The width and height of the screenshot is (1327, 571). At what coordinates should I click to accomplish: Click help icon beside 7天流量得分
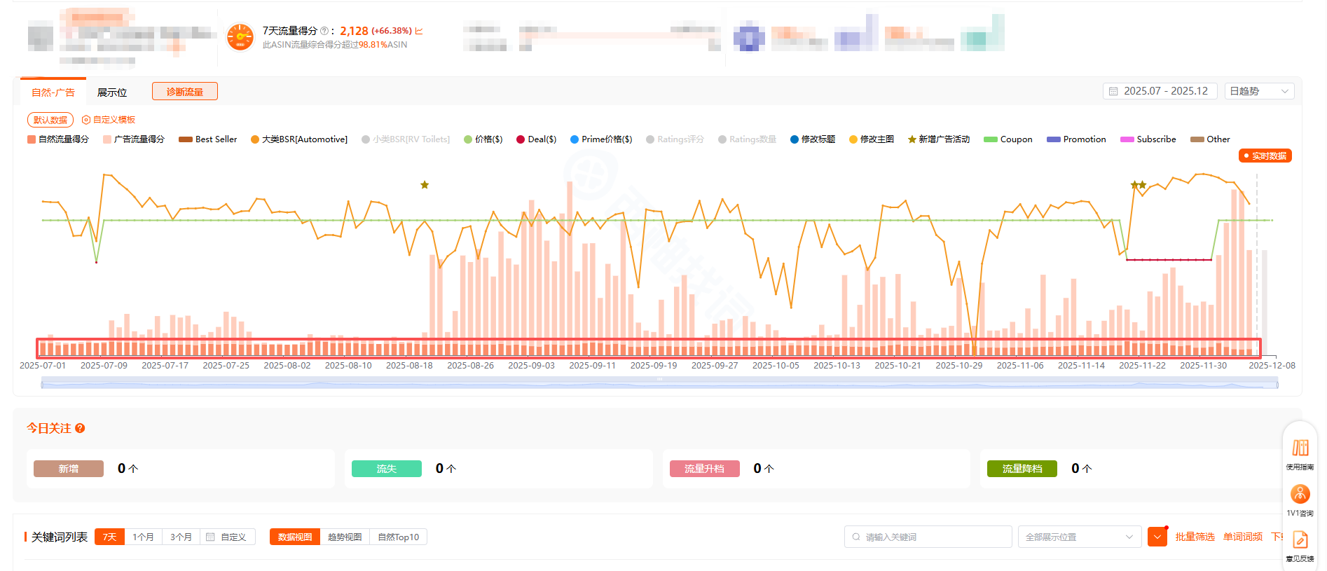point(324,31)
